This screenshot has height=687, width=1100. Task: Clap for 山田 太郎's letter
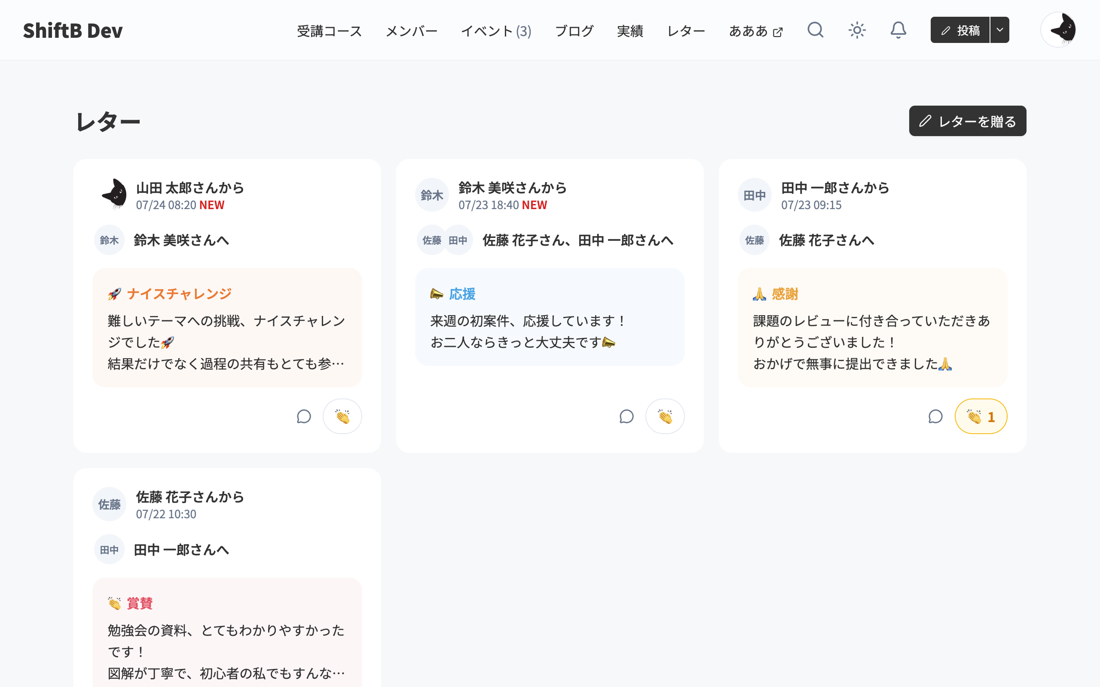pos(342,416)
